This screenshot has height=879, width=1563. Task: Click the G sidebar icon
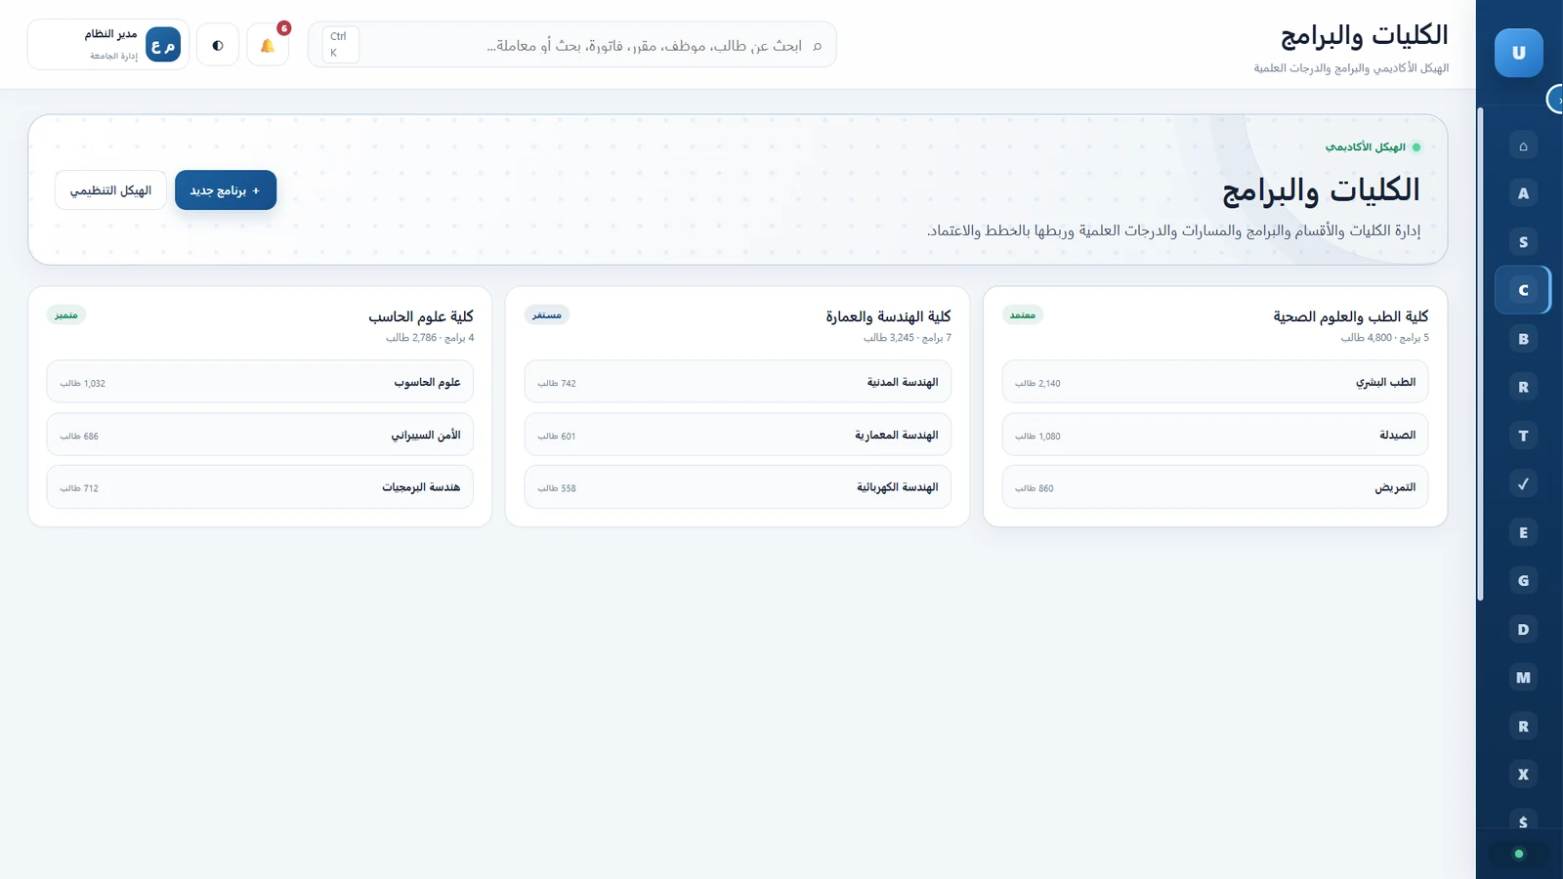(x=1523, y=580)
